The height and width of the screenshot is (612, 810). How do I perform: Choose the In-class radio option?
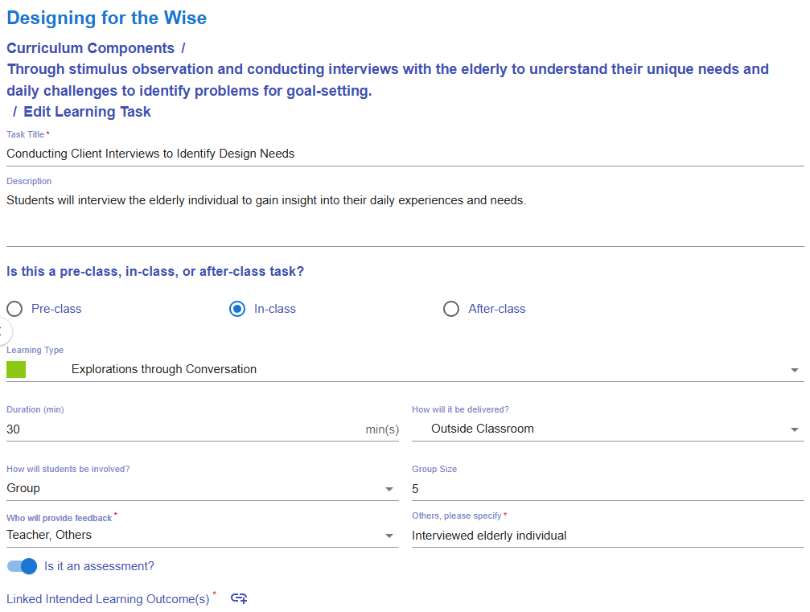[237, 309]
